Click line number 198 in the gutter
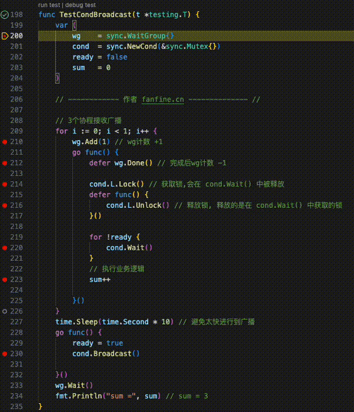This screenshot has height=412, width=354. click(x=17, y=14)
